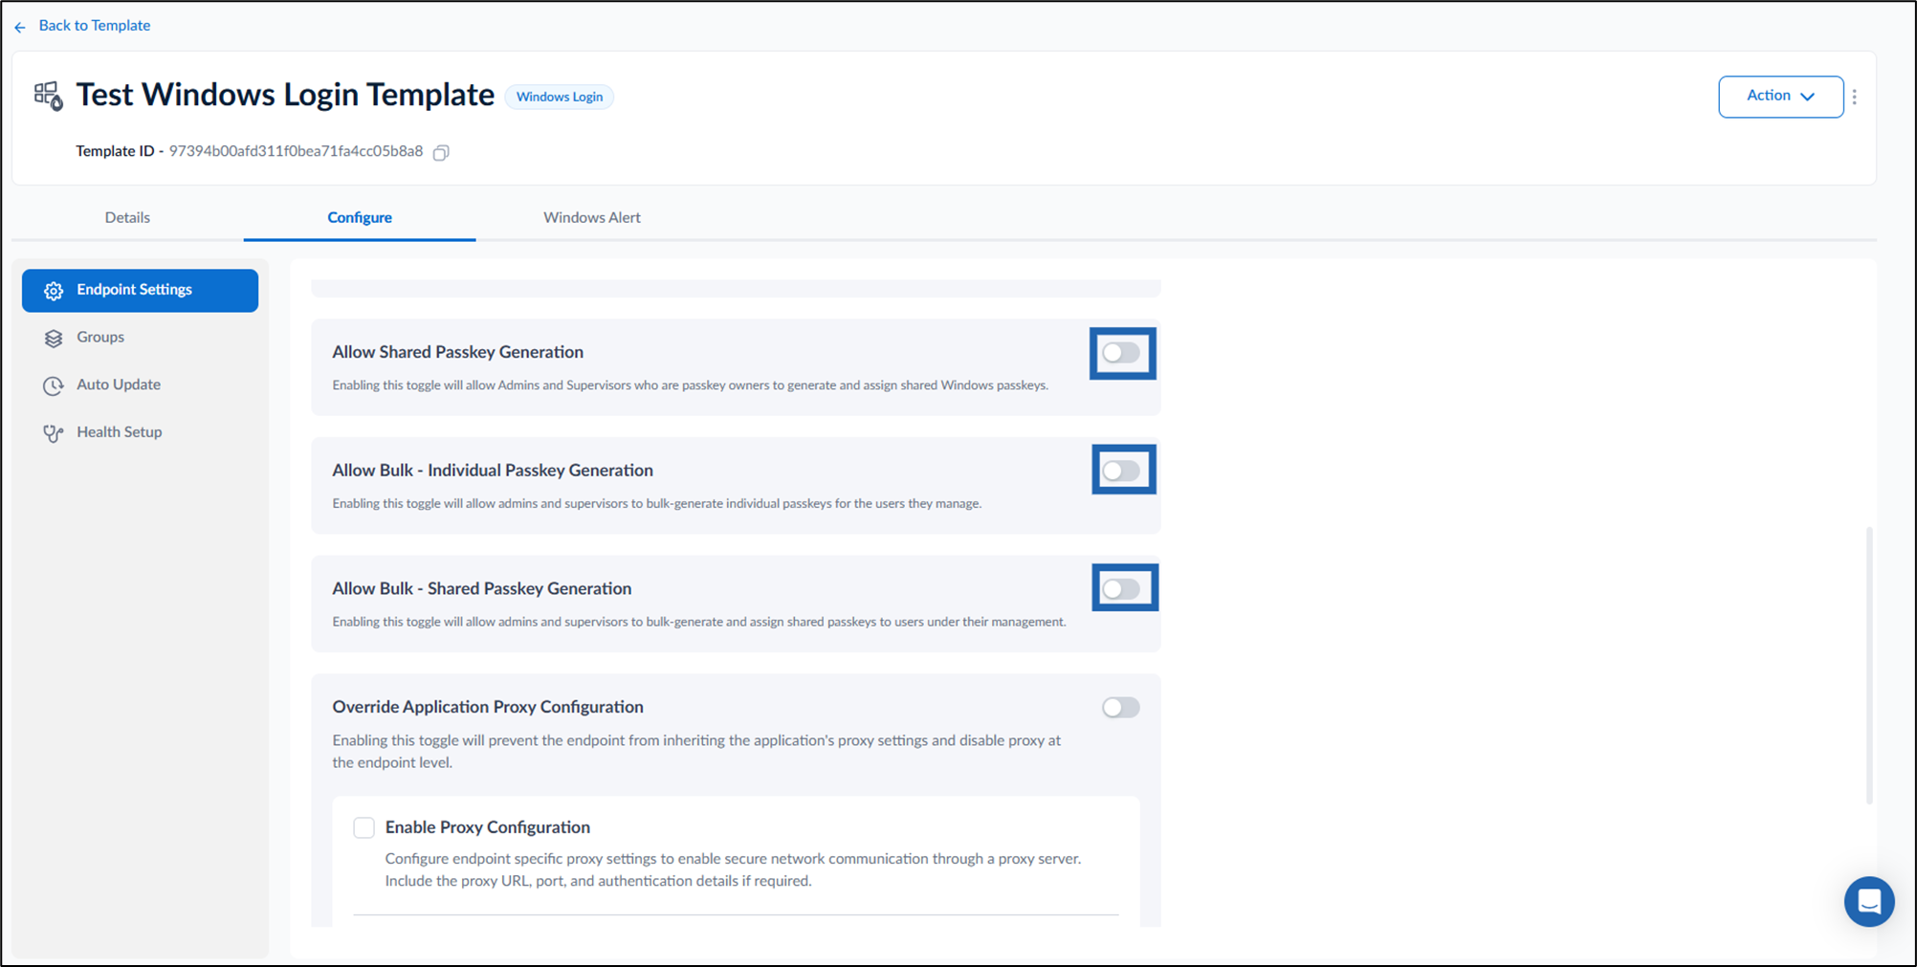Open the Groups sidebar section
The image size is (1917, 967).
[140, 338]
